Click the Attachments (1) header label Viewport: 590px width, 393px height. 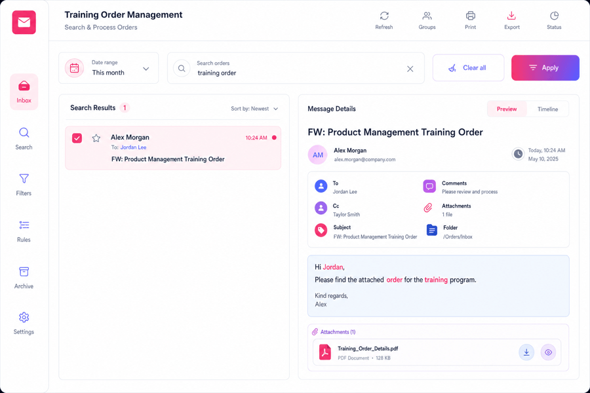click(338, 331)
